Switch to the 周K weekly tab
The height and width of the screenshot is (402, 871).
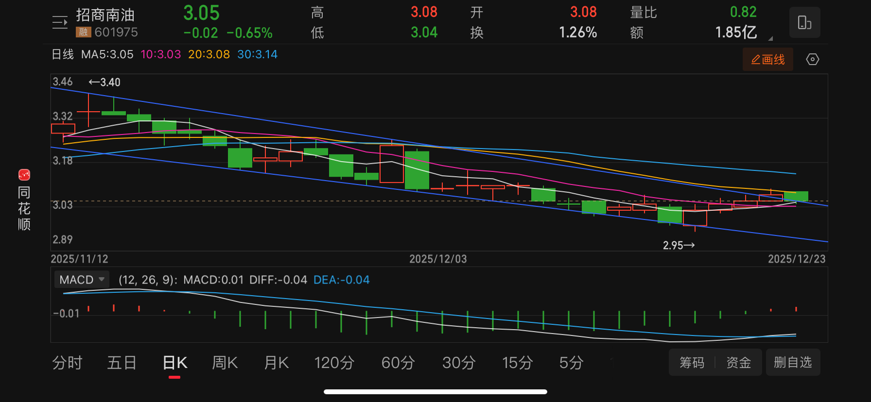[225, 363]
